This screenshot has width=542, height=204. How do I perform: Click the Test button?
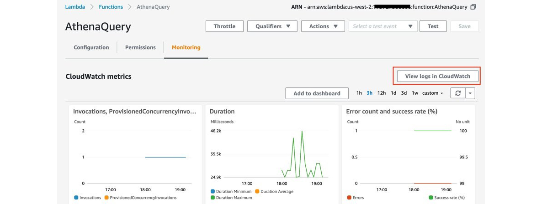pos(433,26)
